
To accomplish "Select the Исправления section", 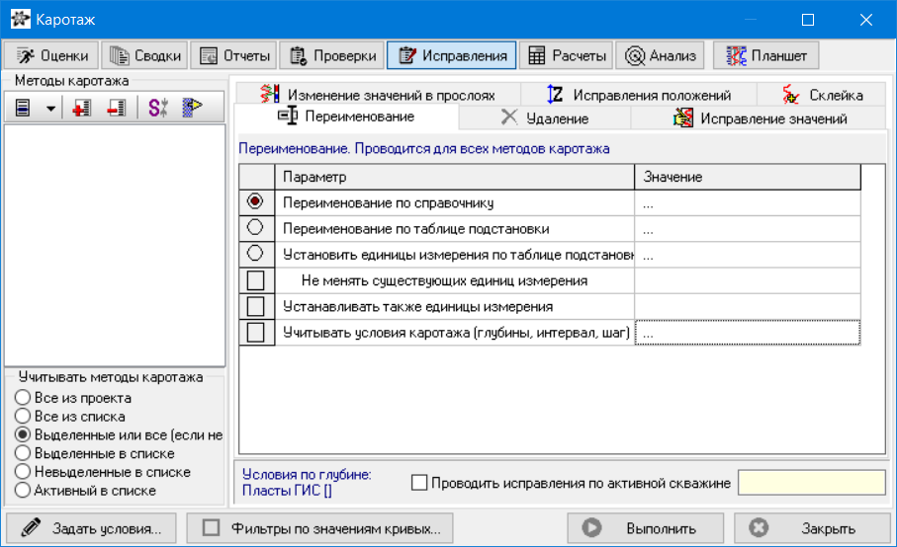I will click(452, 55).
